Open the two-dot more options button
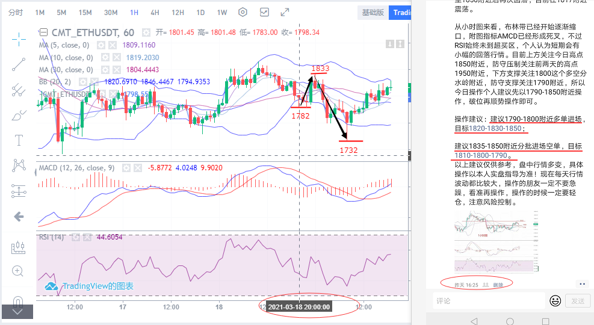 click(582, 283)
